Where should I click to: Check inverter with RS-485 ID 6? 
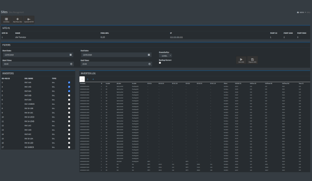(69, 100)
